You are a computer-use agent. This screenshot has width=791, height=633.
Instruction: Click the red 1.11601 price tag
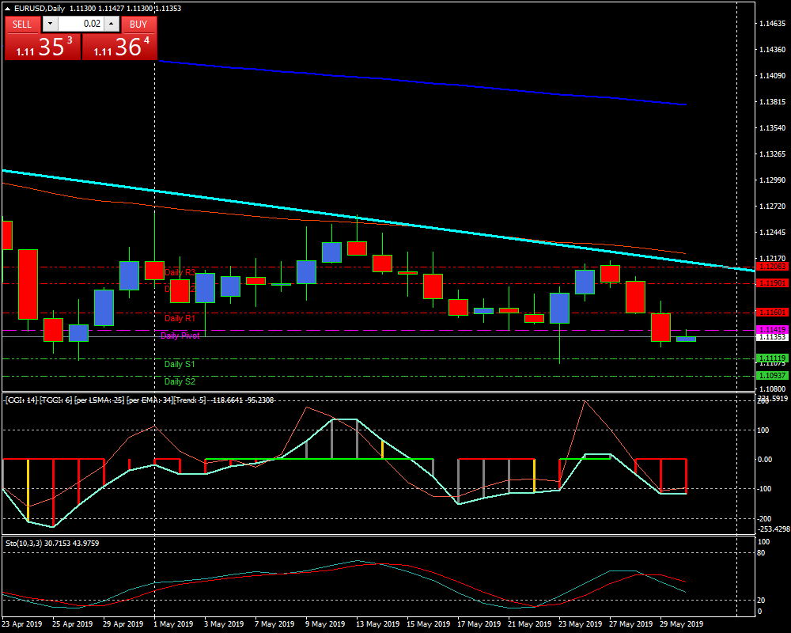[x=771, y=313]
